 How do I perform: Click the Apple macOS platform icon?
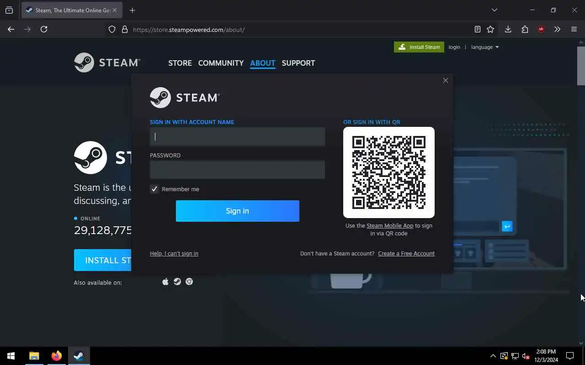click(x=165, y=282)
